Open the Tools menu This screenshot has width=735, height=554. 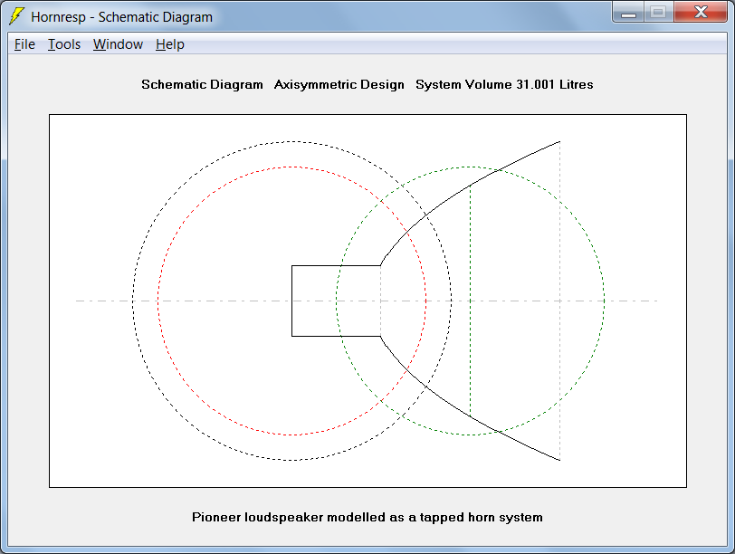pyautogui.click(x=64, y=44)
